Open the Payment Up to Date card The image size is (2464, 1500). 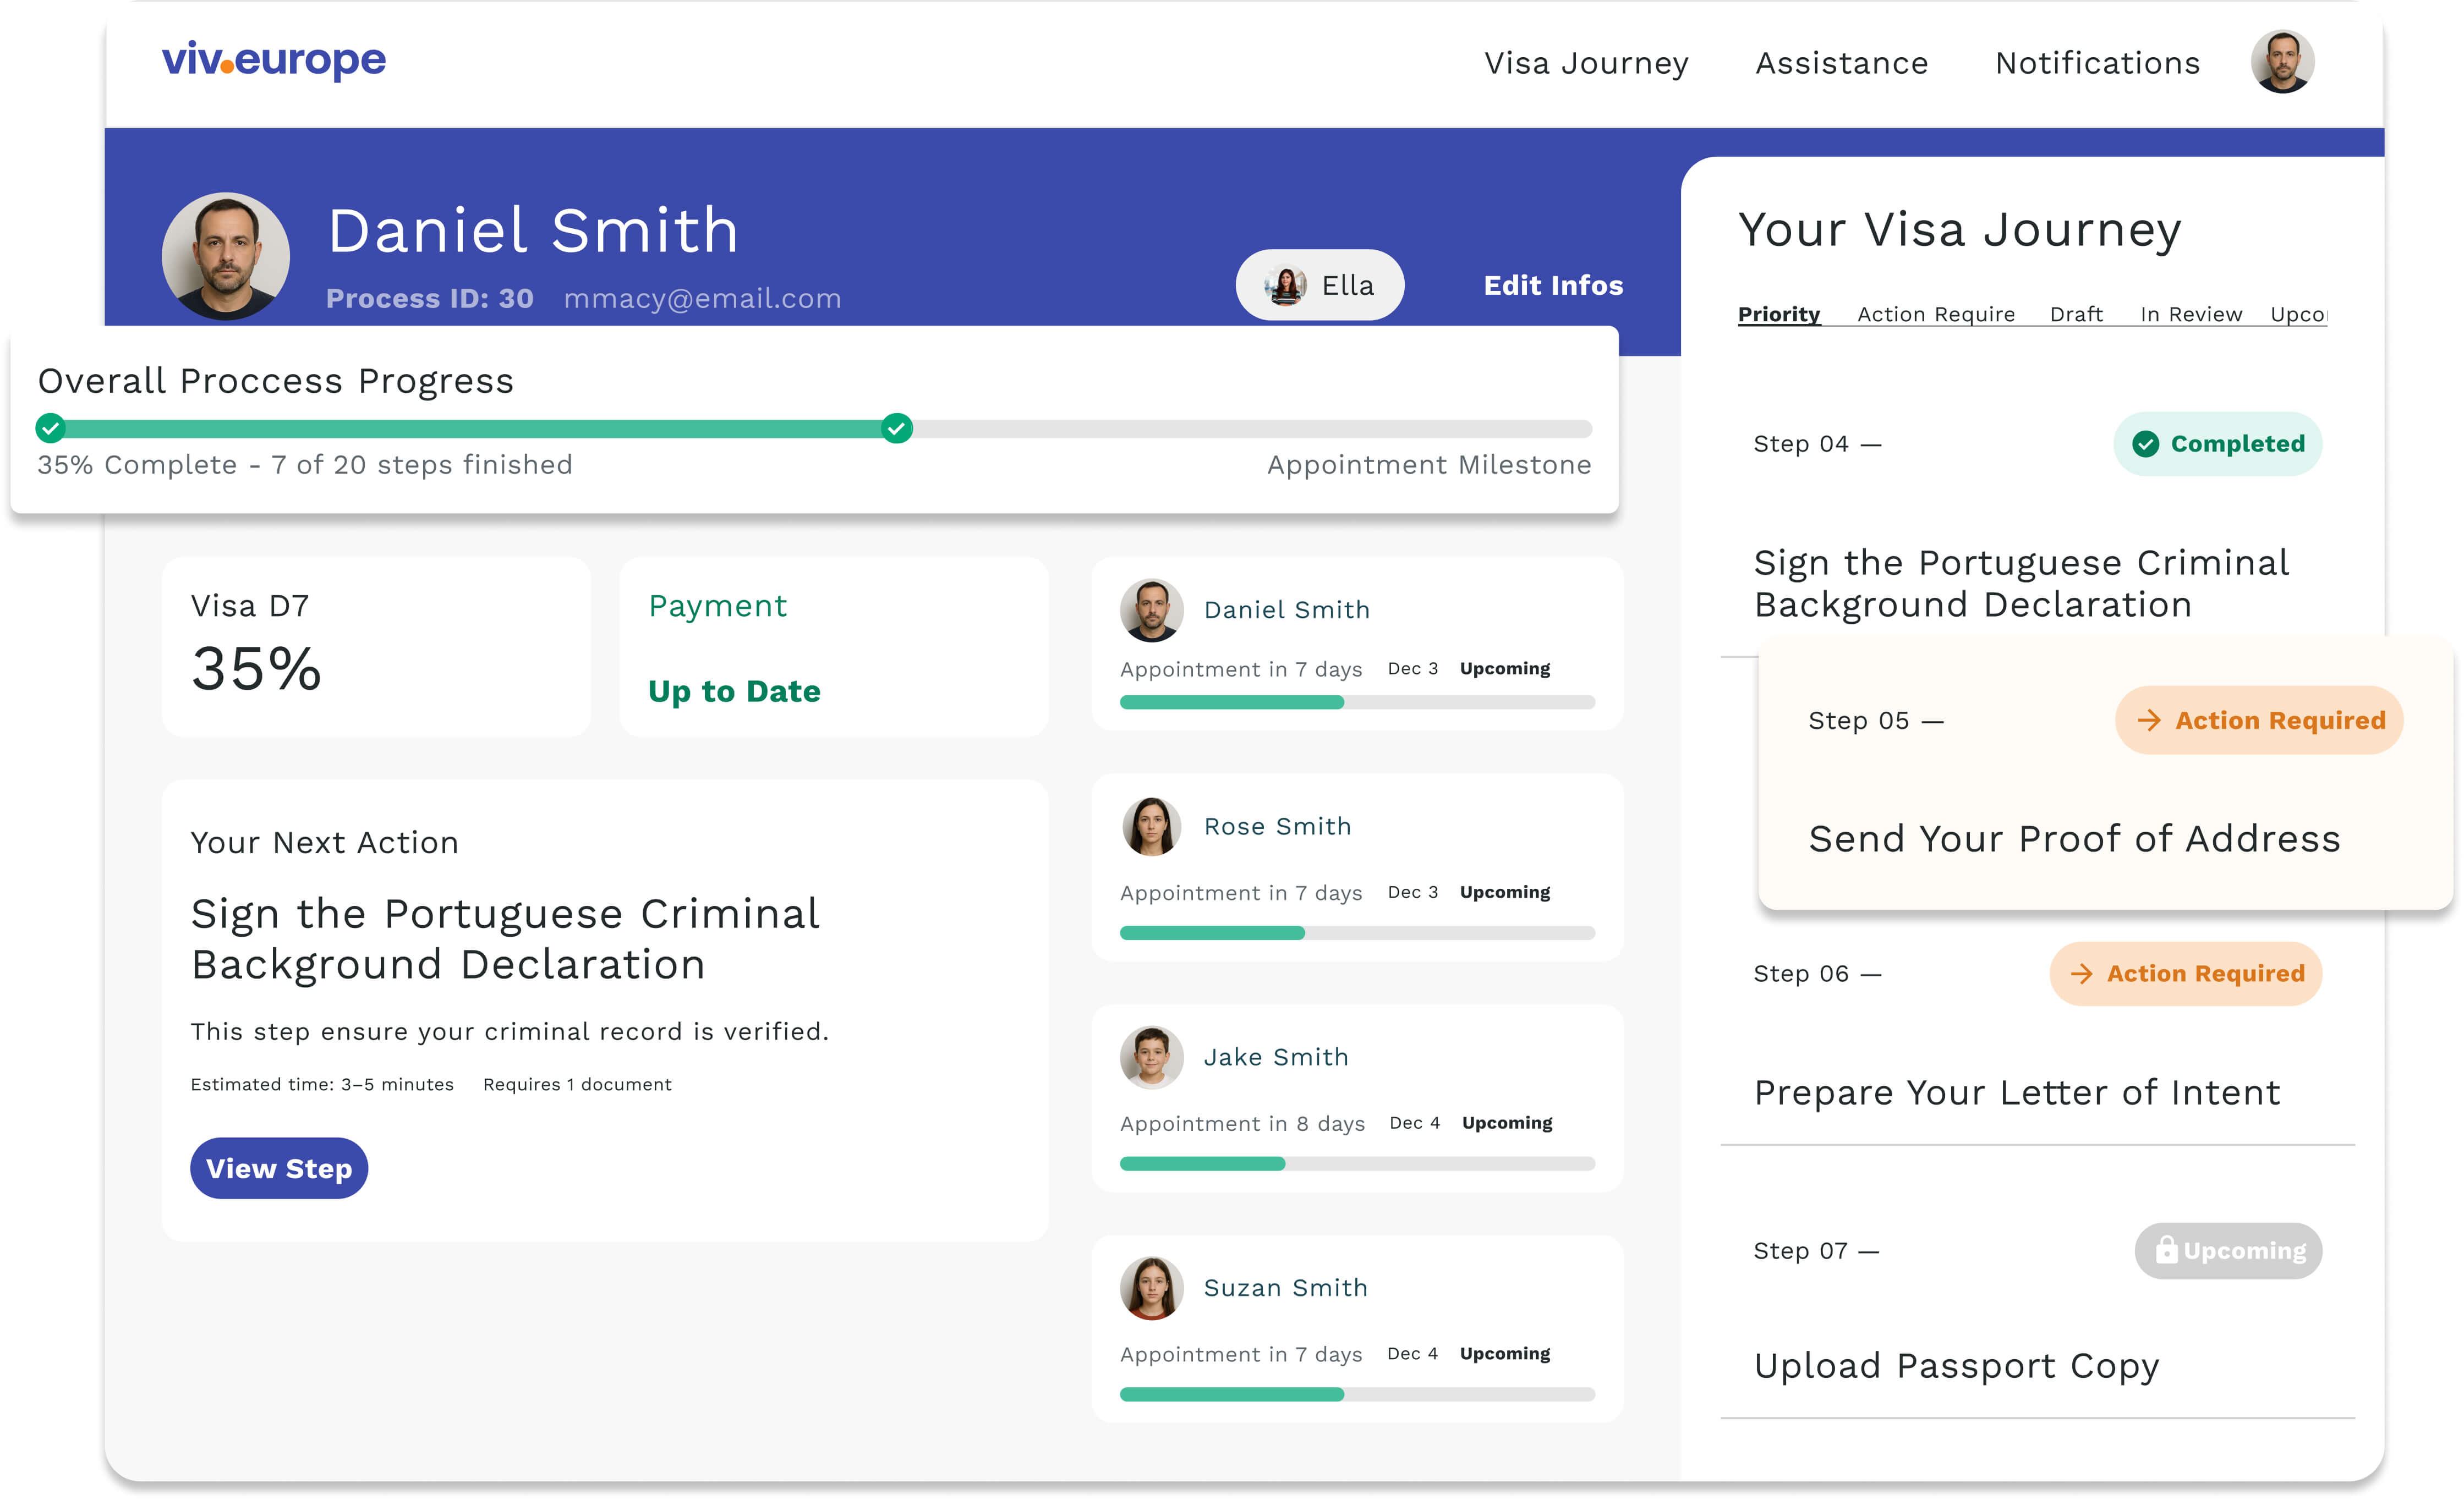834,646
